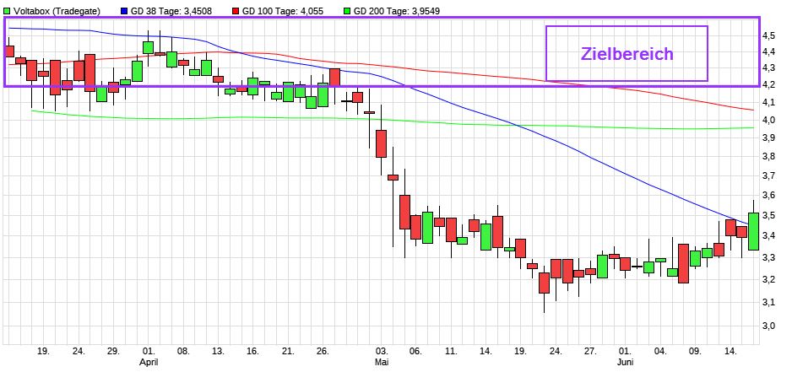Image resolution: width=792 pixels, height=372 pixels.
Task: Click the red GD 100 Tage swatch
Action: [236, 11]
